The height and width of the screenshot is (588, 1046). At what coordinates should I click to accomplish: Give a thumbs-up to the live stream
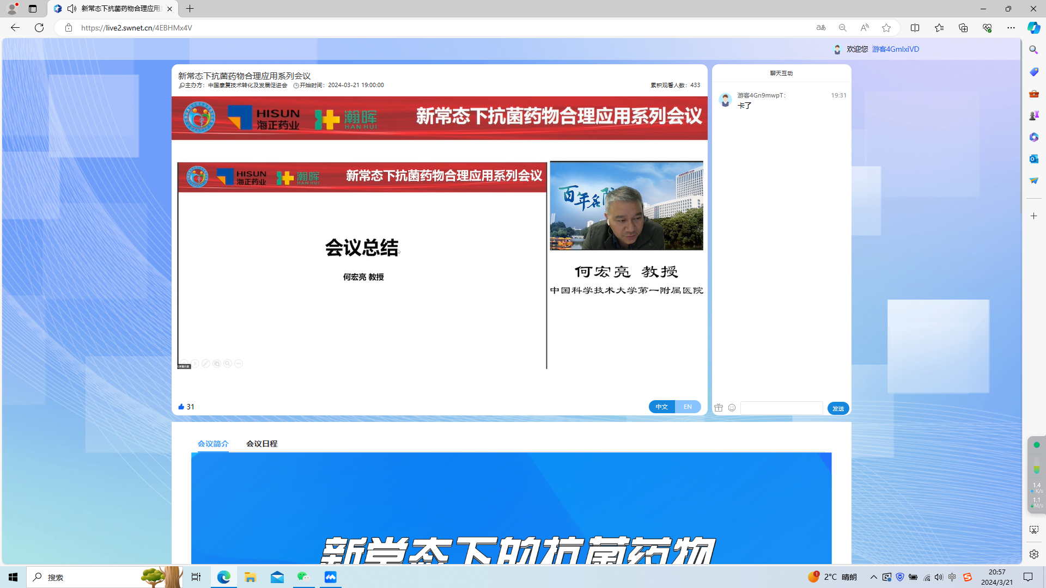point(181,406)
